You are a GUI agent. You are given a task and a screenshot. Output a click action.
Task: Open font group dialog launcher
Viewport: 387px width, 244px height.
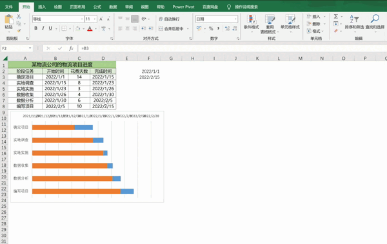112,39
